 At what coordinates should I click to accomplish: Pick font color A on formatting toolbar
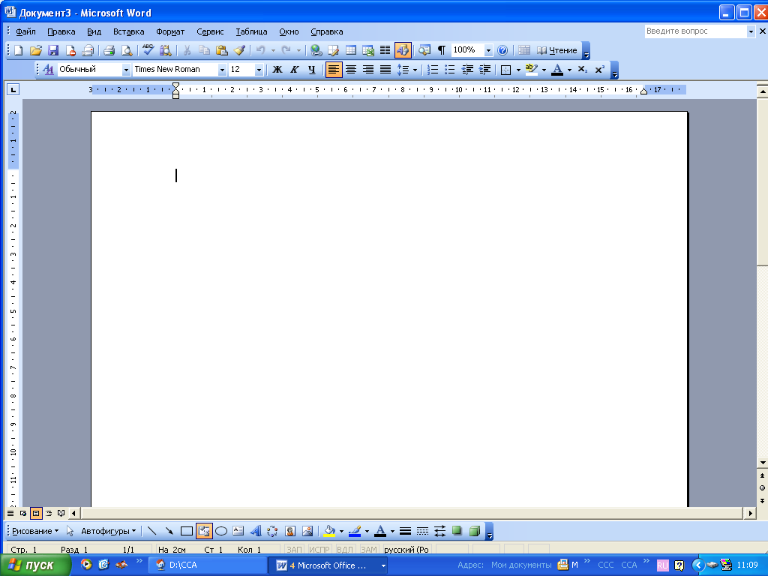557,70
